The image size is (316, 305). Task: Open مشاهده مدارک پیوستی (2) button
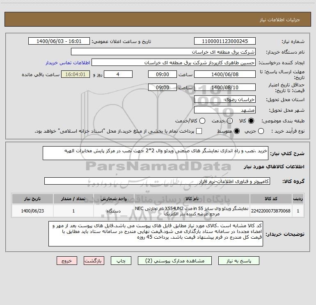[x=175, y=260]
